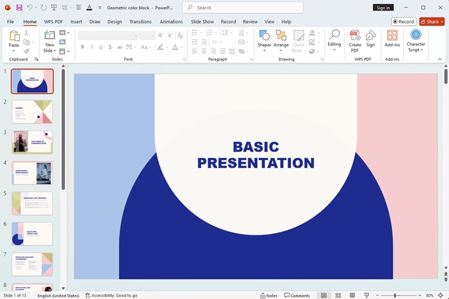Clear all formatting icon

click(x=180, y=35)
